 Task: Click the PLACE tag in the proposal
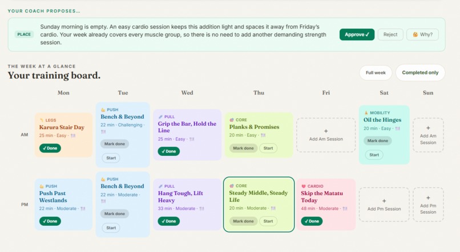click(24, 35)
